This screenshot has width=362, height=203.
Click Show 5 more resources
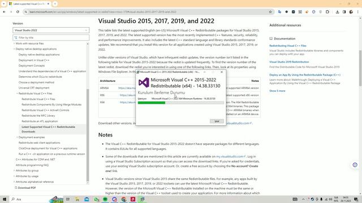(277, 91)
